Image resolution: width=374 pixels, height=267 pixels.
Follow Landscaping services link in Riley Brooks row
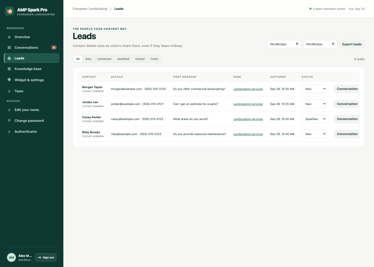tap(248, 134)
